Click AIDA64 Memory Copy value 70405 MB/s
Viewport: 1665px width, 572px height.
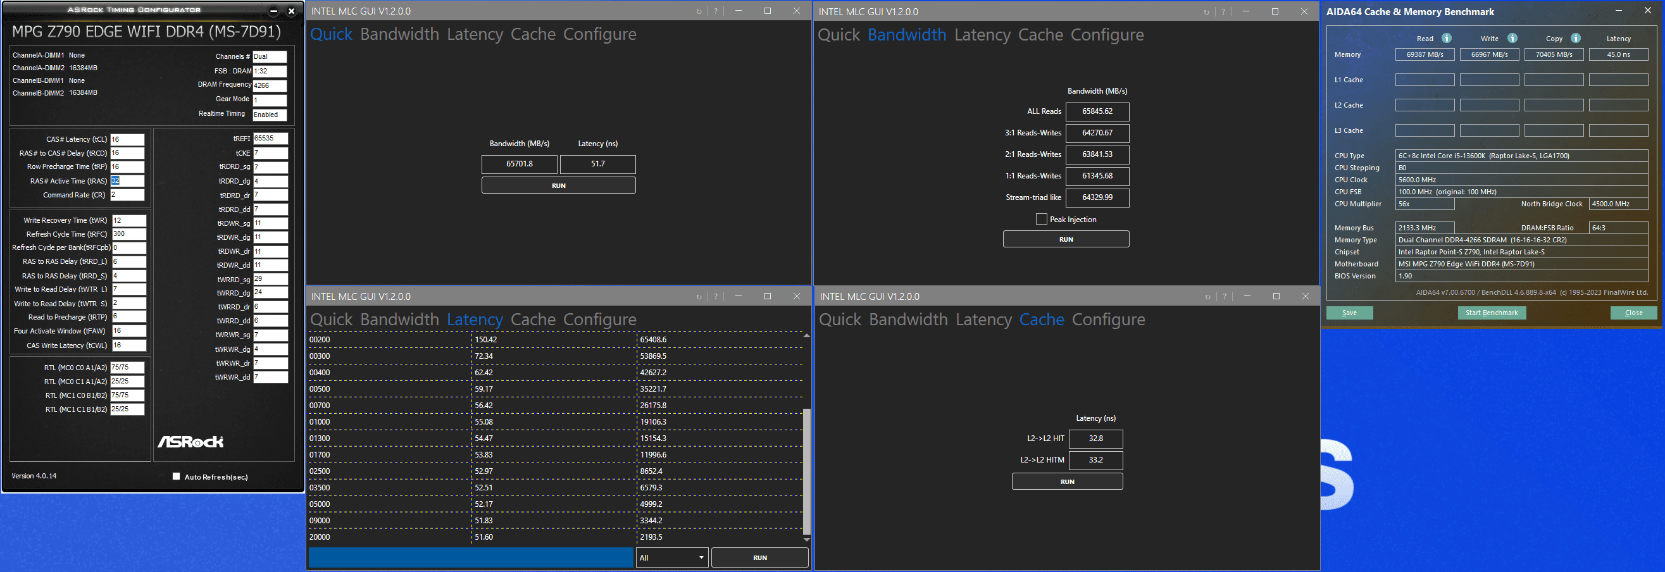coord(1554,54)
